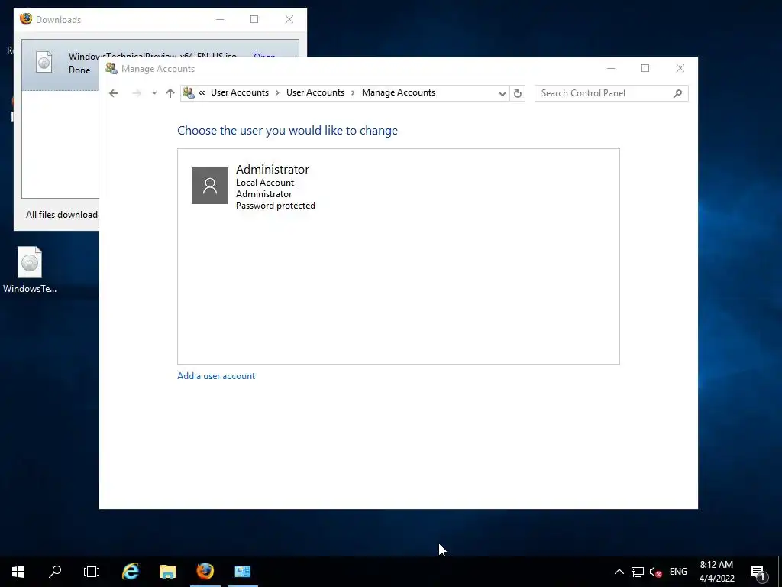Image resolution: width=782 pixels, height=587 pixels.
Task: Show hidden system tray icons
Action: [x=619, y=572]
